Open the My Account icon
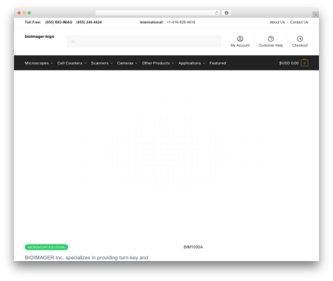Image resolution: width=333 pixels, height=281 pixels. coord(240,39)
